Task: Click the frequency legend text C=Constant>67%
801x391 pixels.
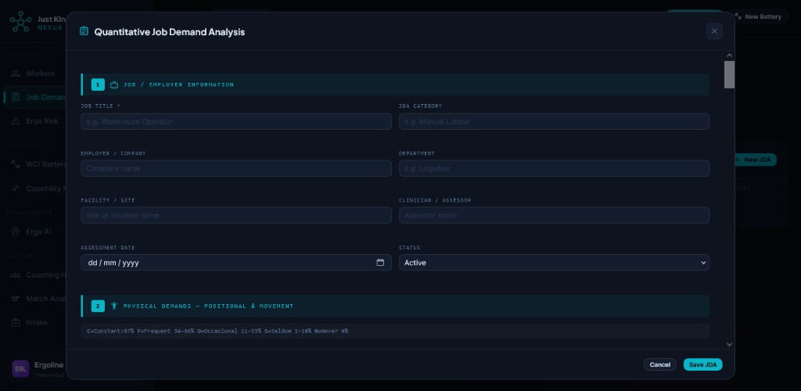Action: click(111, 332)
